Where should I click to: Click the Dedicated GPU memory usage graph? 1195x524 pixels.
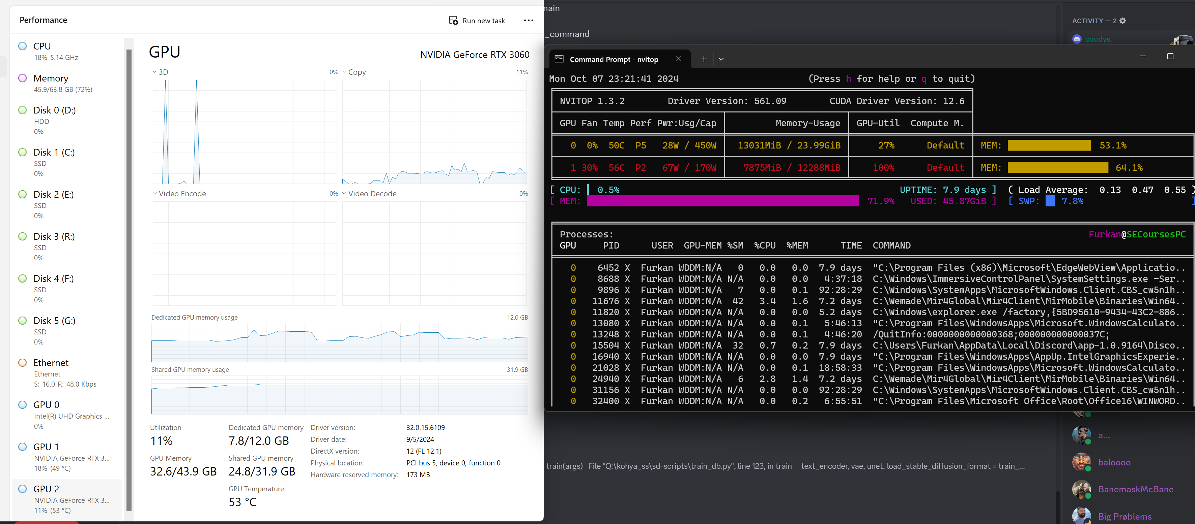click(x=339, y=342)
